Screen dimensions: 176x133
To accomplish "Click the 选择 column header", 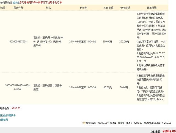I will pyautogui.click(x=3, y=8).
